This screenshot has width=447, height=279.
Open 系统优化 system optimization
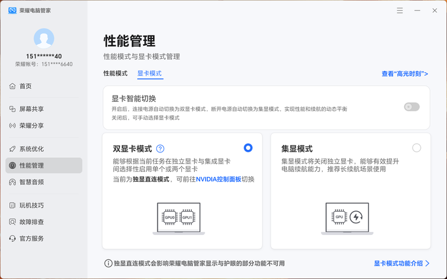(43, 149)
